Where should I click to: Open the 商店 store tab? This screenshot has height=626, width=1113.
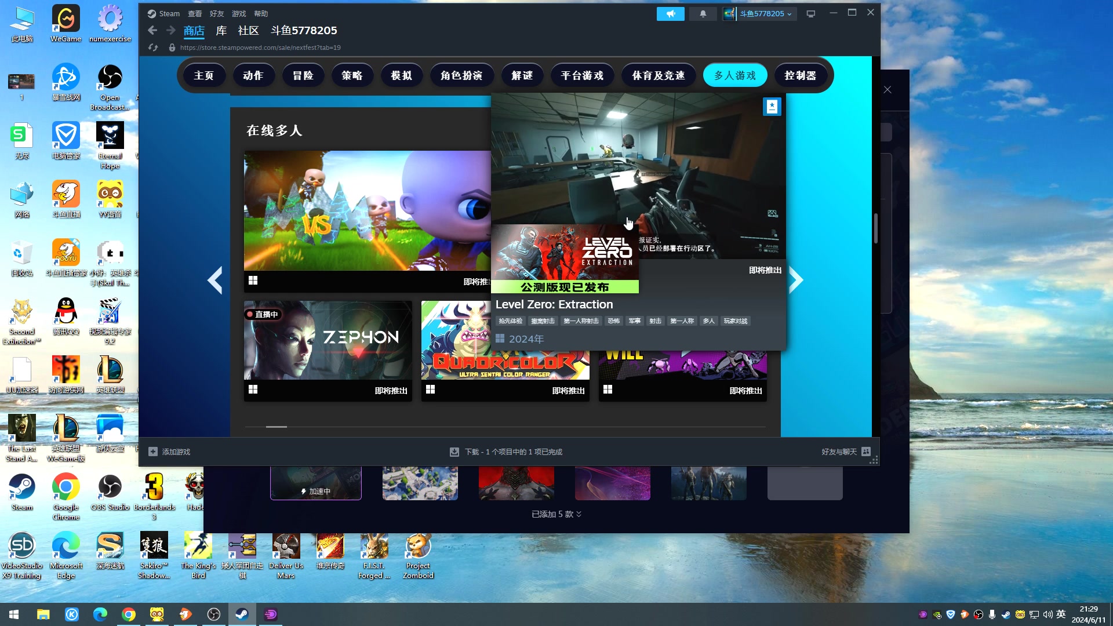(x=194, y=31)
